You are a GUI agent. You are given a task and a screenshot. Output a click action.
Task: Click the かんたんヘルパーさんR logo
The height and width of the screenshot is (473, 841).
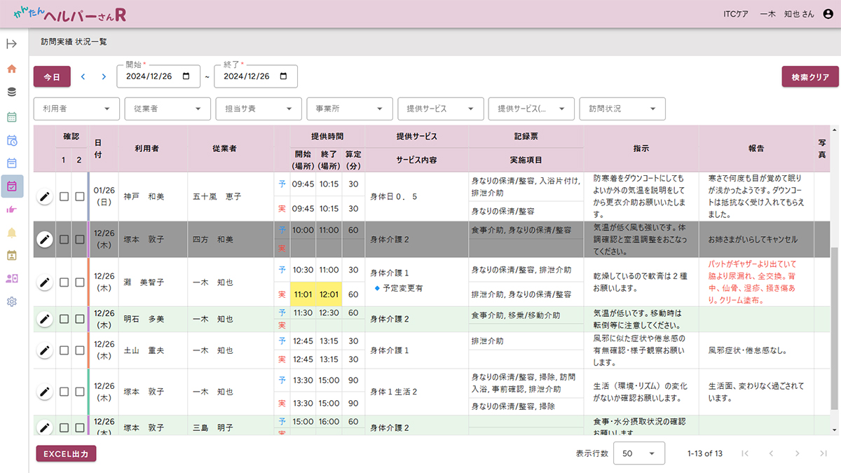pyautogui.click(x=70, y=14)
